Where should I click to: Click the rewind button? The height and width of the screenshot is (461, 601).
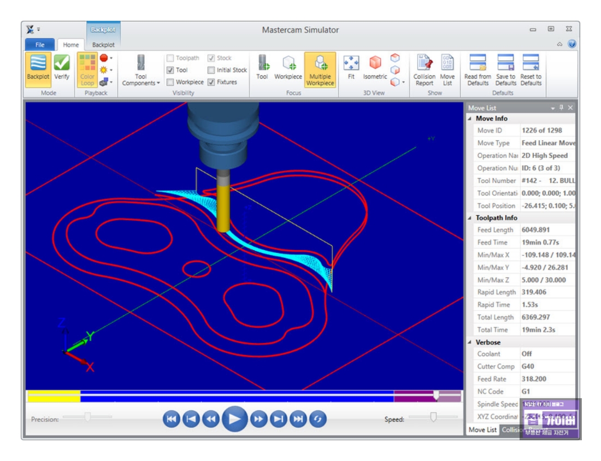coord(210,419)
